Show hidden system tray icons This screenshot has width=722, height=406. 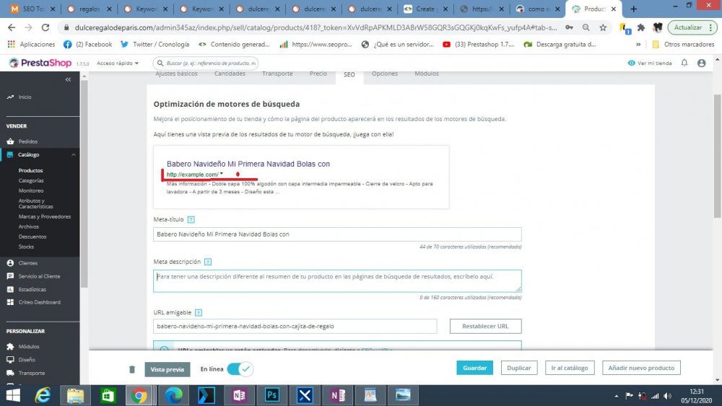(x=616, y=396)
